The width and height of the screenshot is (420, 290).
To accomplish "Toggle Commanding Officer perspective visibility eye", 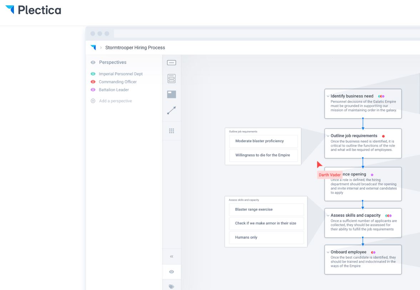I will coord(93,82).
